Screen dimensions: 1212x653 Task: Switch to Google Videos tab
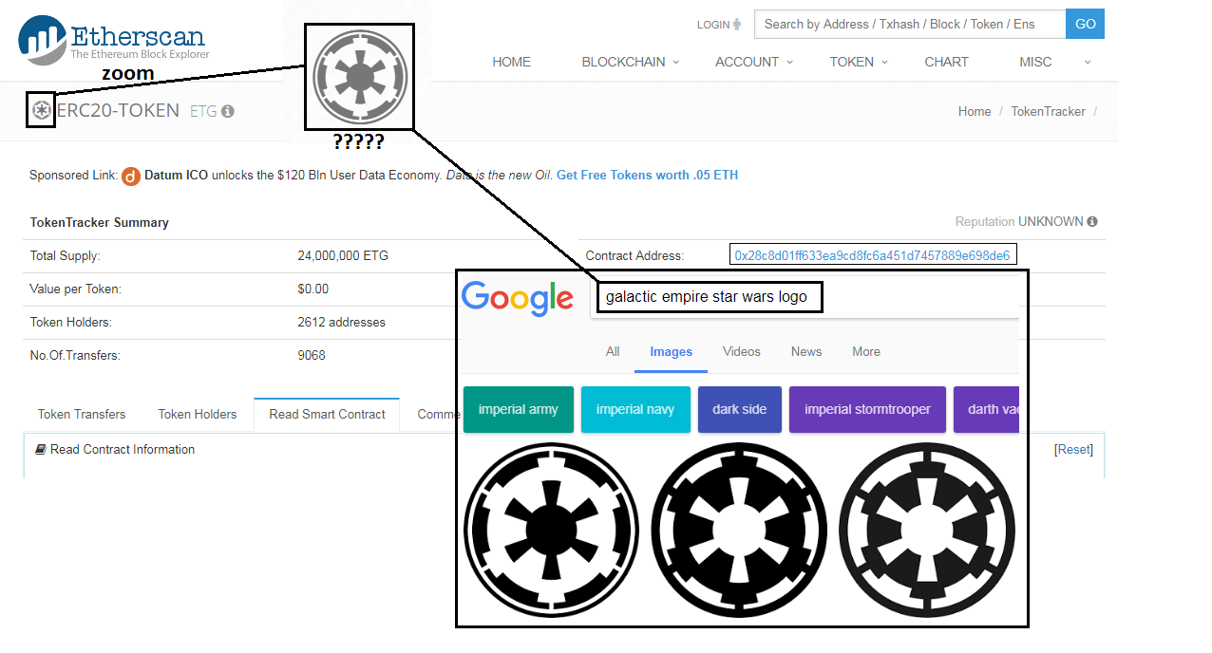742,352
